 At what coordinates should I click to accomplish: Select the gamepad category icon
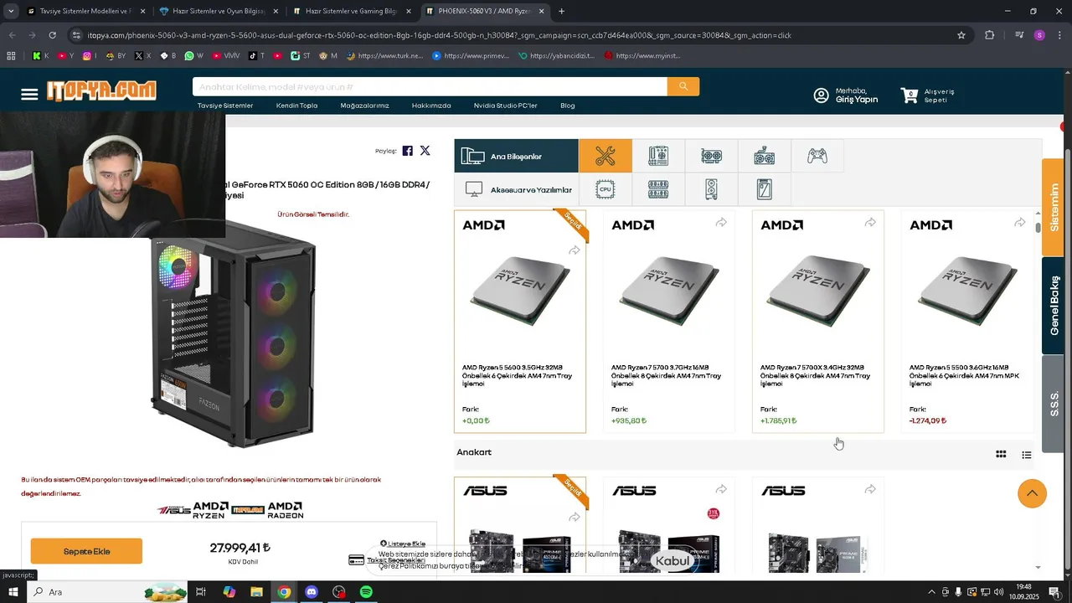[817, 156]
